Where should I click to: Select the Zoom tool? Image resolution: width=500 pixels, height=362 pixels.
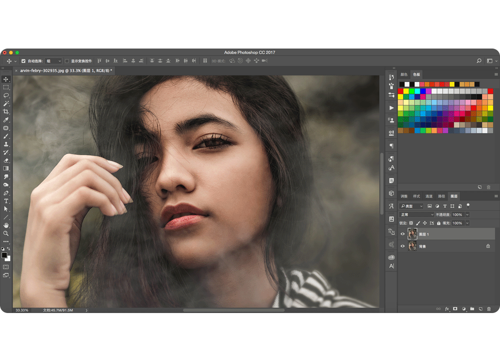[6, 233]
